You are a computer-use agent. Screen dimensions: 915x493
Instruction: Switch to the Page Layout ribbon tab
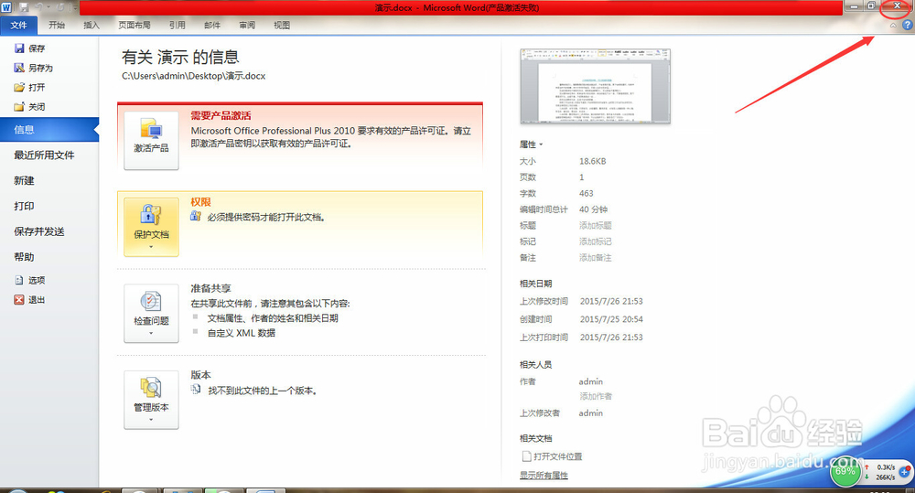coord(135,25)
